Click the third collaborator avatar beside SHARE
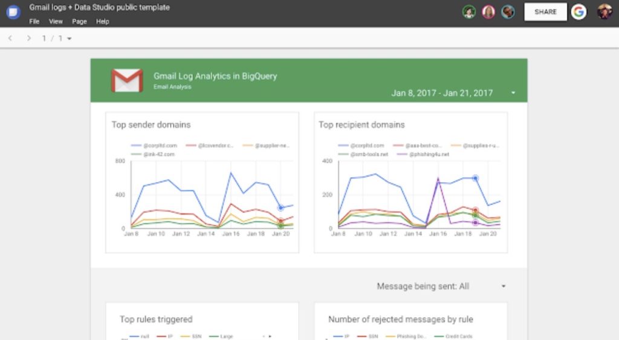 [x=508, y=12]
